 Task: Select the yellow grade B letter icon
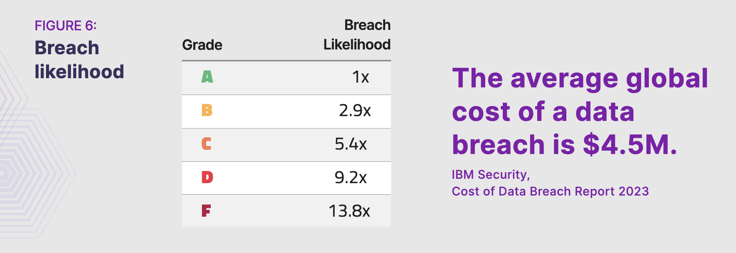click(207, 110)
